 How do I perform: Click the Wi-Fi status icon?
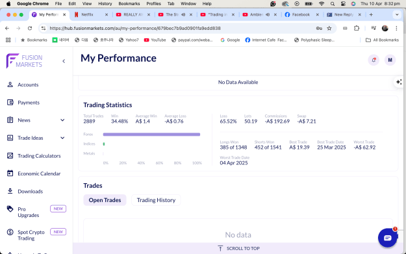(322, 4)
